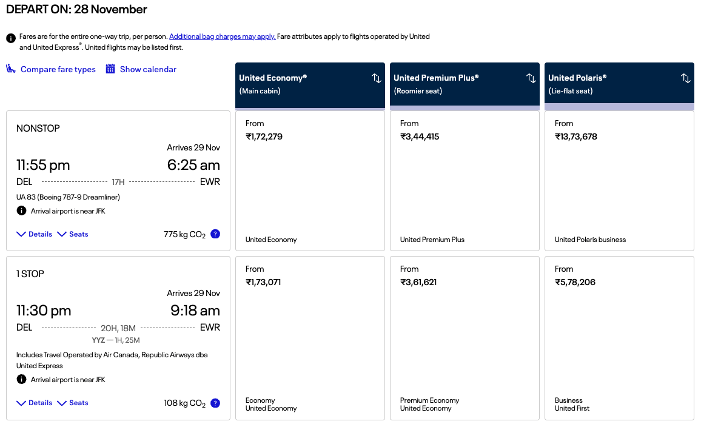Open Compare fare types link
The height and width of the screenshot is (424, 701).
[58, 69]
